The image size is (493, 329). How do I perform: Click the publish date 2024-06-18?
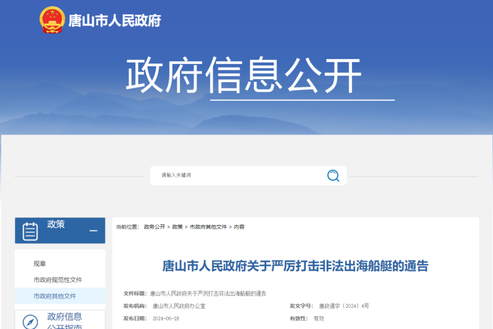pos(166,318)
